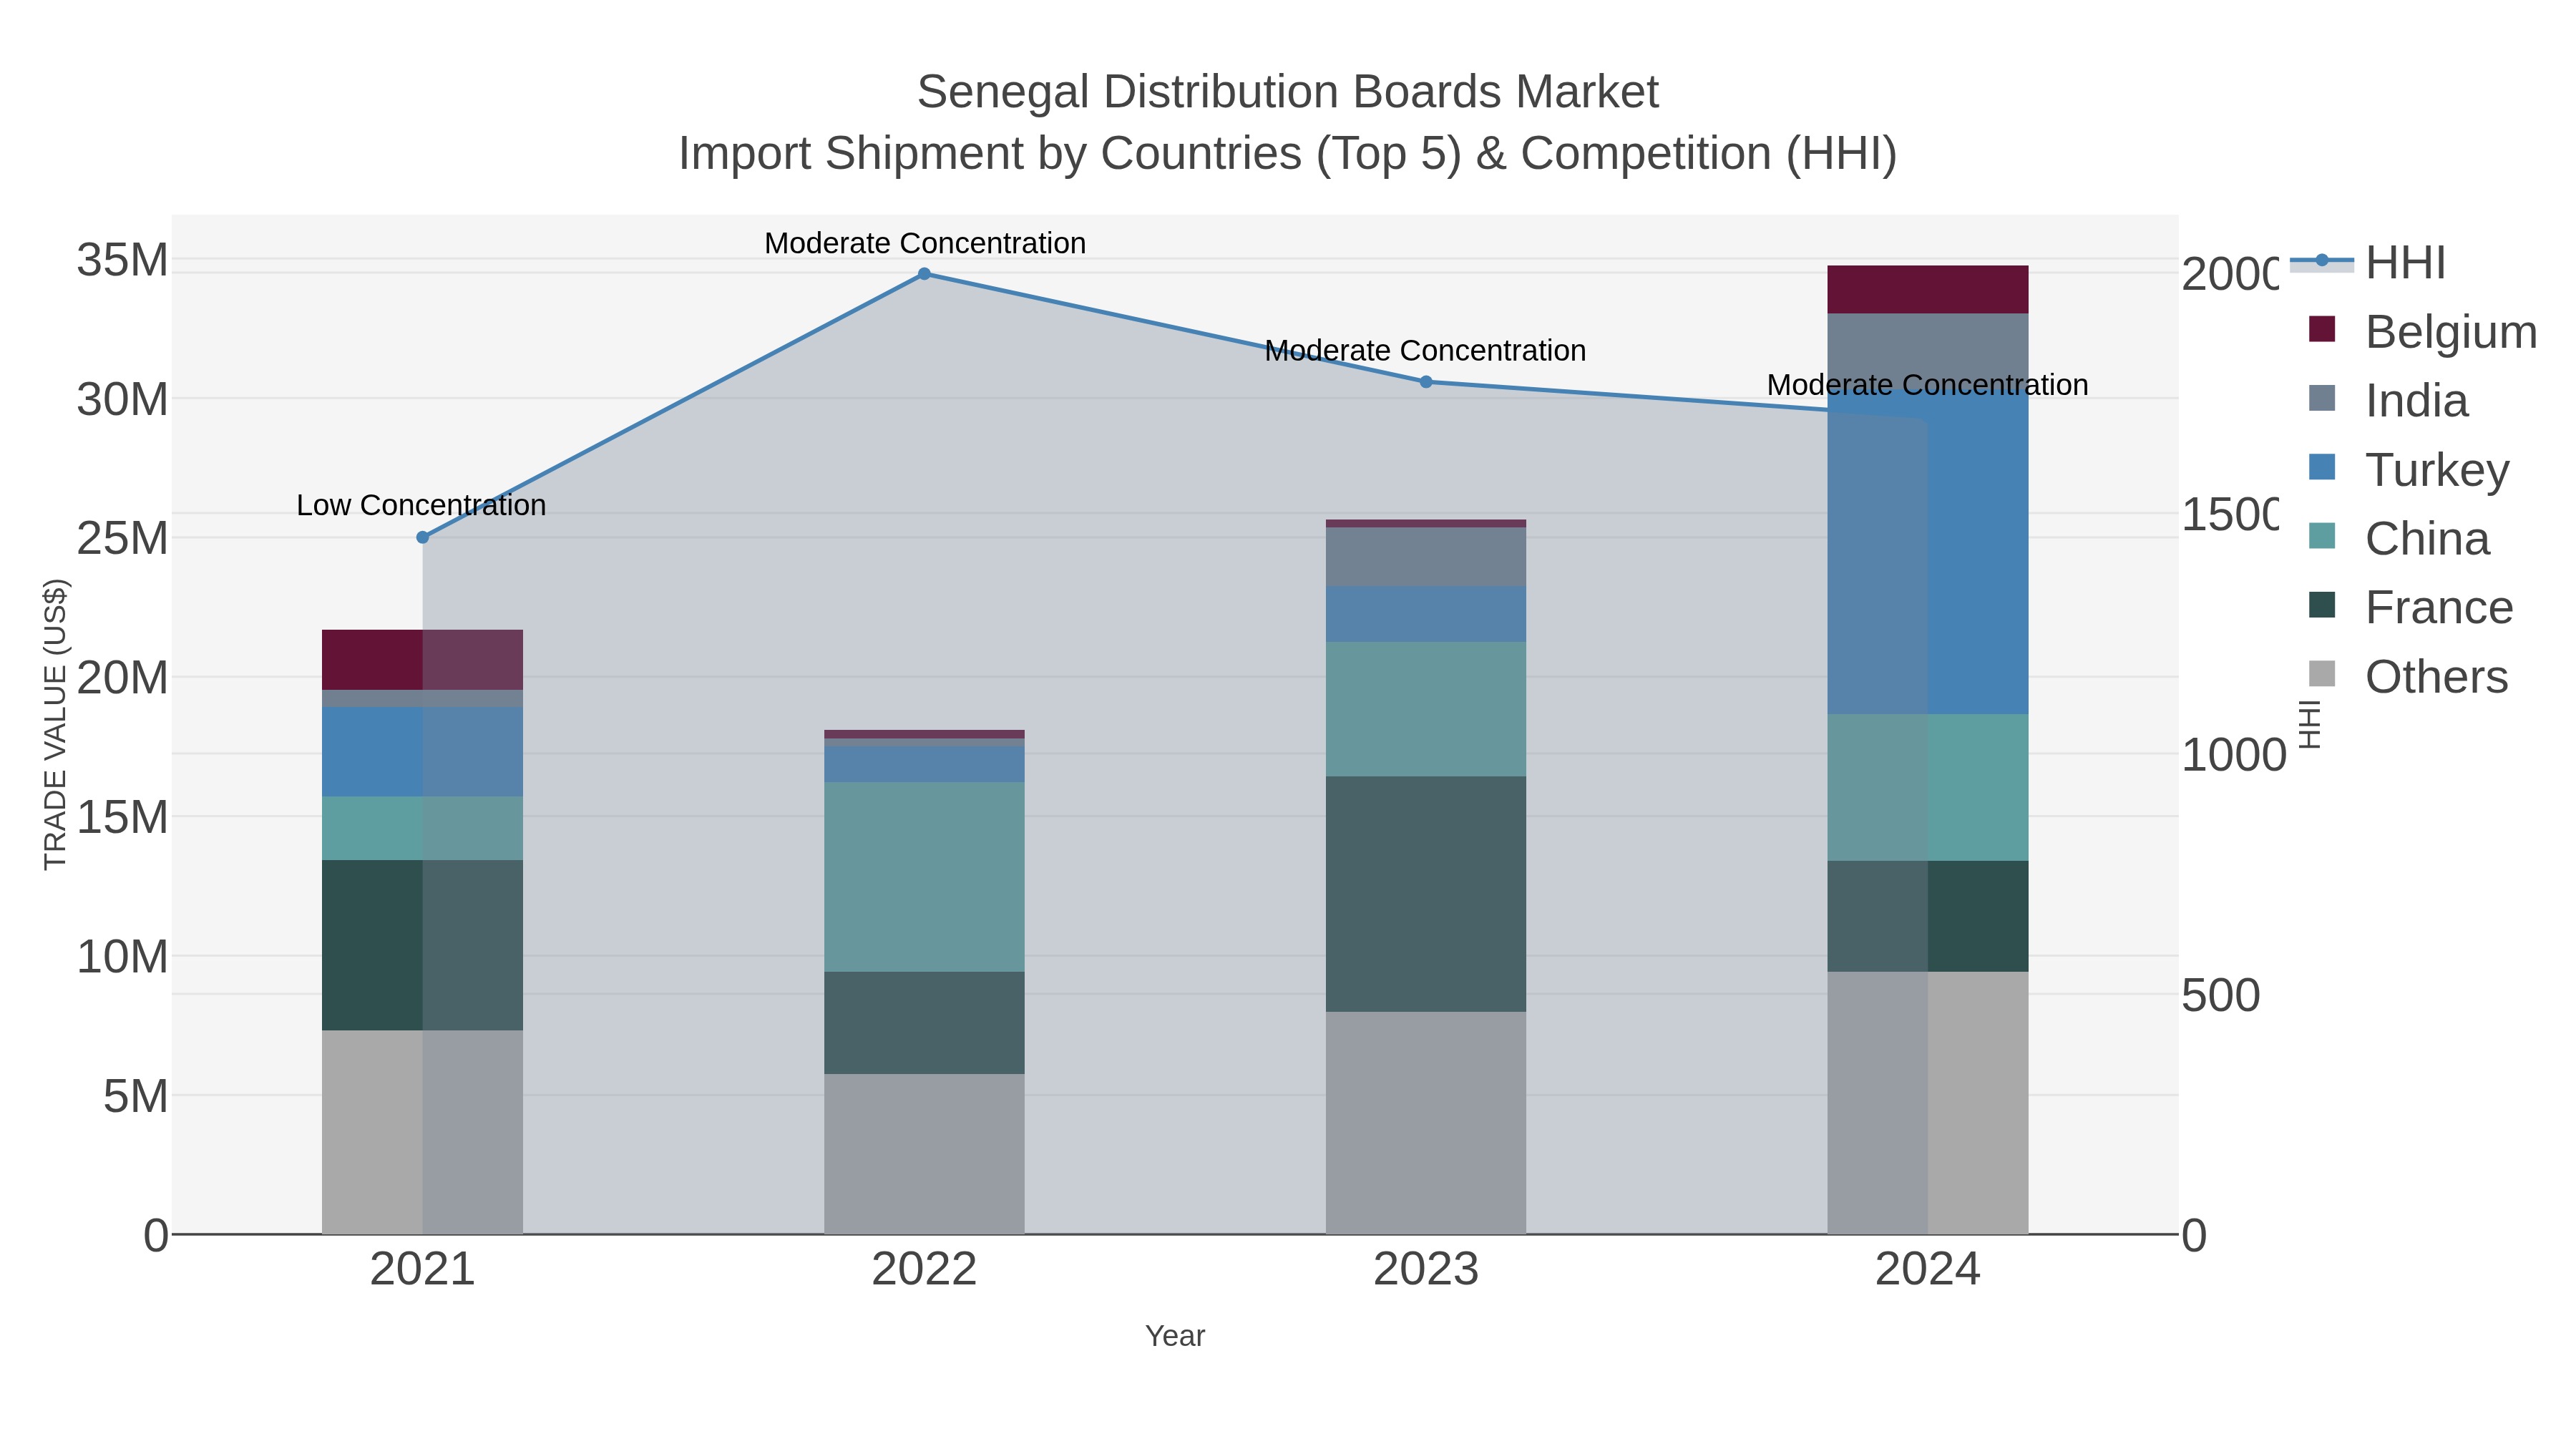Screen dimensions: 2576x1449
Task: Click the HHI line marker for 2022
Action: (x=924, y=274)
